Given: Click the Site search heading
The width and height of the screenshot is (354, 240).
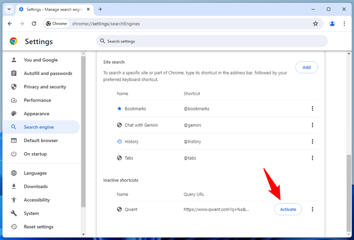Looking at the screenshot, I should 114,62.
